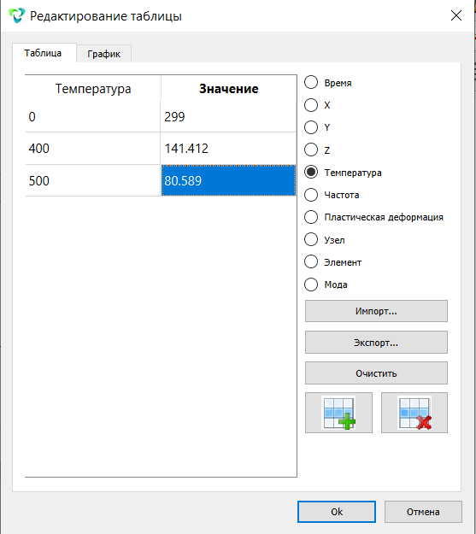Confirm the dialog with Ok
This screenshot has width=476, height=534.
[x=337, y=512]
